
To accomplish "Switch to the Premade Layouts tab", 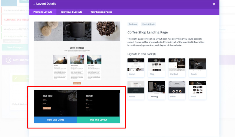I will tap(43, 12).
